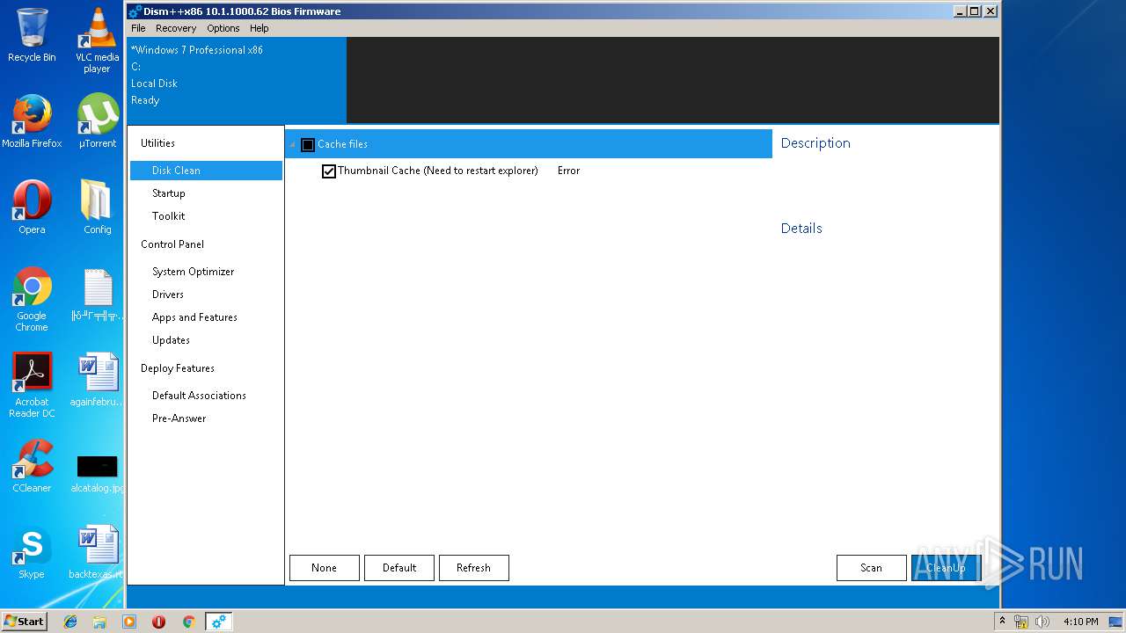1126x633 pixels.
Task: Click the Deploy Features sidebar heading
Action: (178, 368)
